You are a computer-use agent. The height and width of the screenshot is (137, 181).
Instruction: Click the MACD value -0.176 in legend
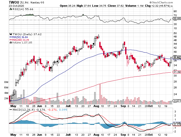coord(41,110)
